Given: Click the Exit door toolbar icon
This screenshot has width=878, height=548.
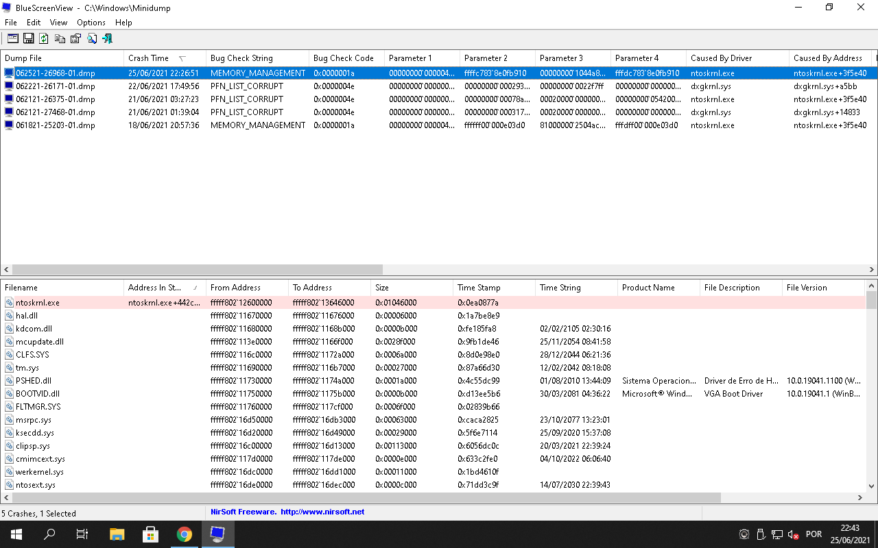Looking at the screenshot, I should pyautogui.click(x=107, y=38).
